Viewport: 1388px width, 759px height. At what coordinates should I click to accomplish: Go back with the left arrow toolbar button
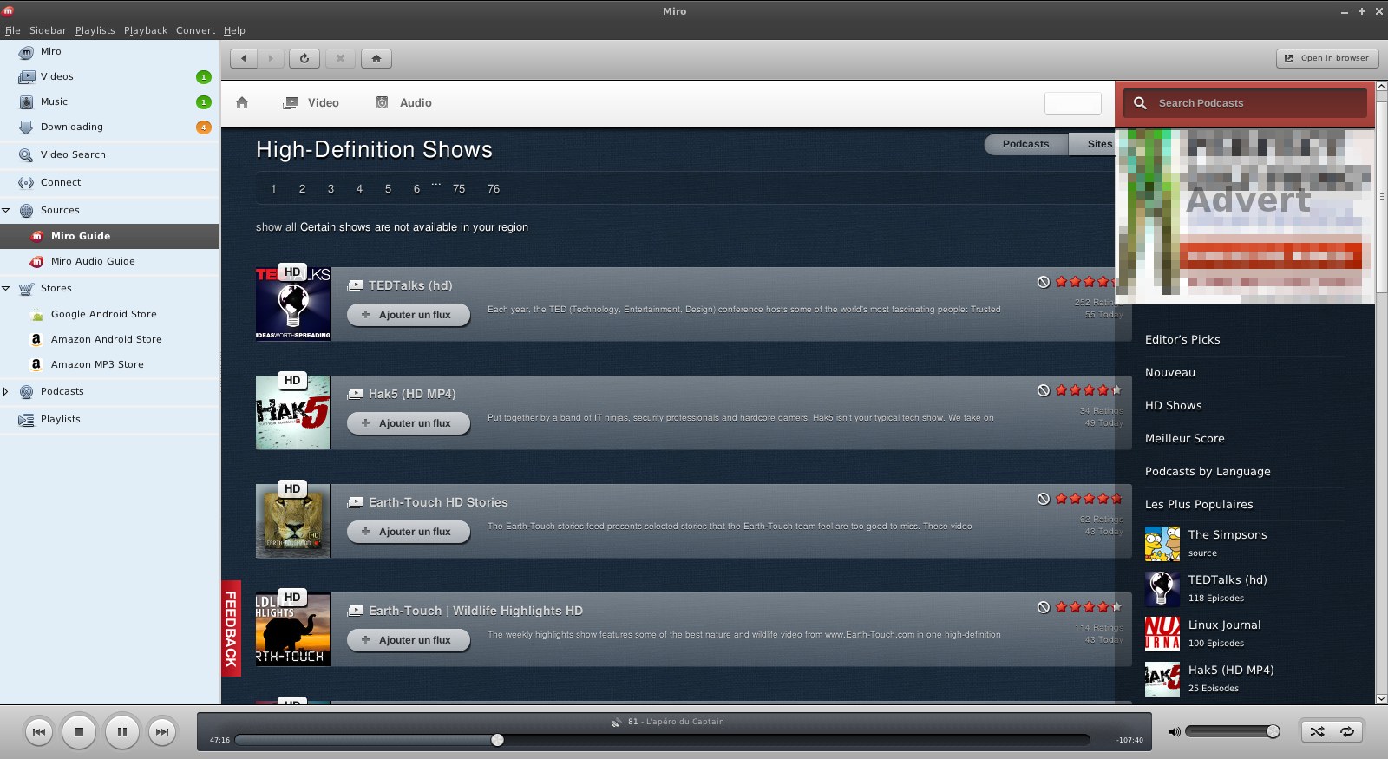[244, 58]
